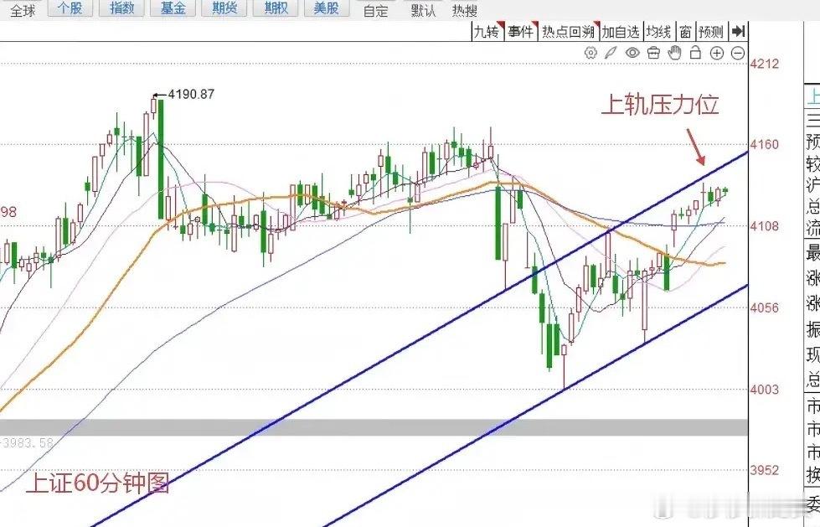Click the 3983.58 low price label
This screenshot has width=820, height=527.
(x=28, y=443)
